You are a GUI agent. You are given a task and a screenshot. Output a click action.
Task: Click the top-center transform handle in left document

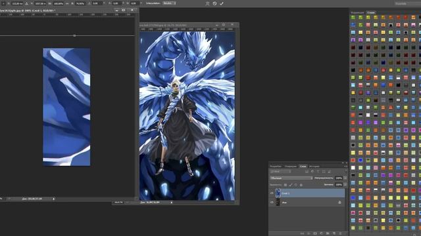[74, 35]
